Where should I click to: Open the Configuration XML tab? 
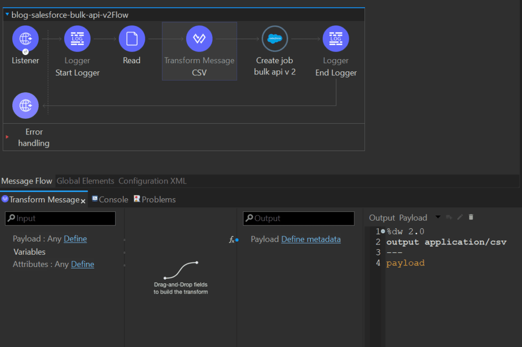pos(152,181)
